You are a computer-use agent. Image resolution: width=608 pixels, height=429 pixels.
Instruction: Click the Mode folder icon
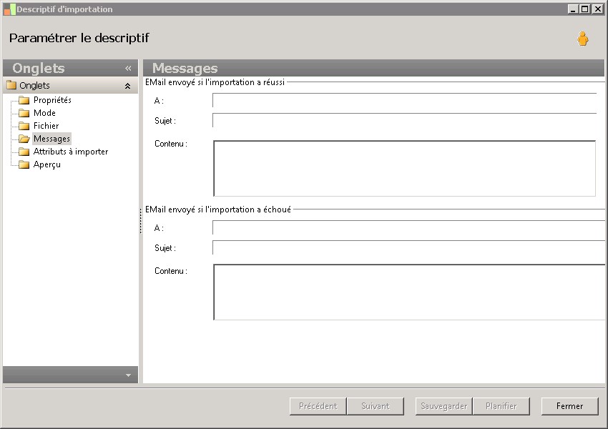pyautogui.click(x=24, y=114)
